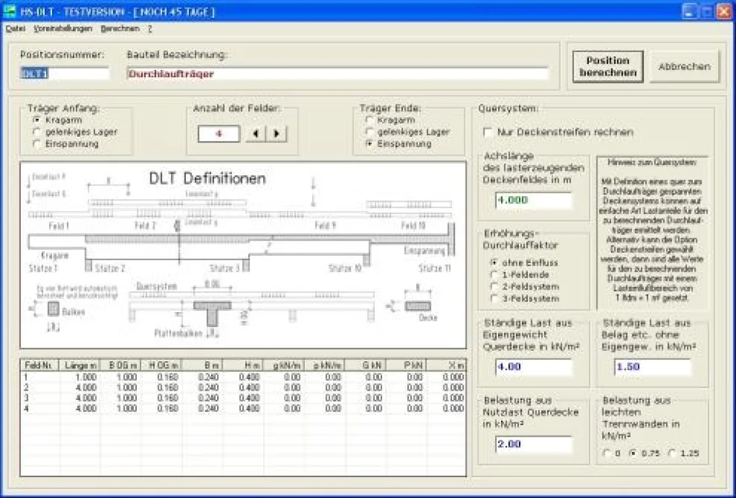Select Einspannung option under Träger Anfang
736x498 pixels.
pyautogui.click(x=37, y=144)
